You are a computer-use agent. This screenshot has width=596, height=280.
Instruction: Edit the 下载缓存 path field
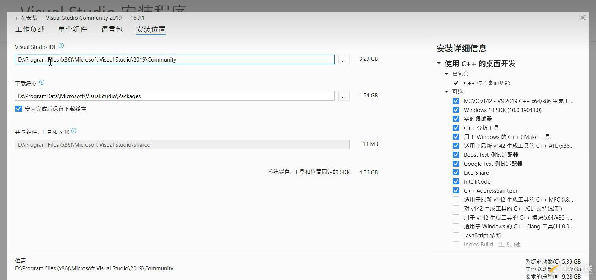pyautogui.click(x=175, y=96)
